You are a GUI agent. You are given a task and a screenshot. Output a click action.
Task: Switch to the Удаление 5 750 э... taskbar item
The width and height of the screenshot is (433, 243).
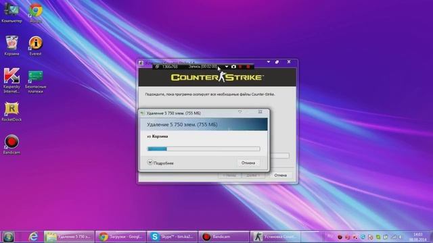coord(69,237)
